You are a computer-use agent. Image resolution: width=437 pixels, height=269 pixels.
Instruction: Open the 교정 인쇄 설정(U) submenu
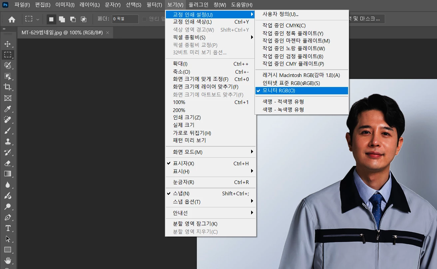[x=211, y=15]
